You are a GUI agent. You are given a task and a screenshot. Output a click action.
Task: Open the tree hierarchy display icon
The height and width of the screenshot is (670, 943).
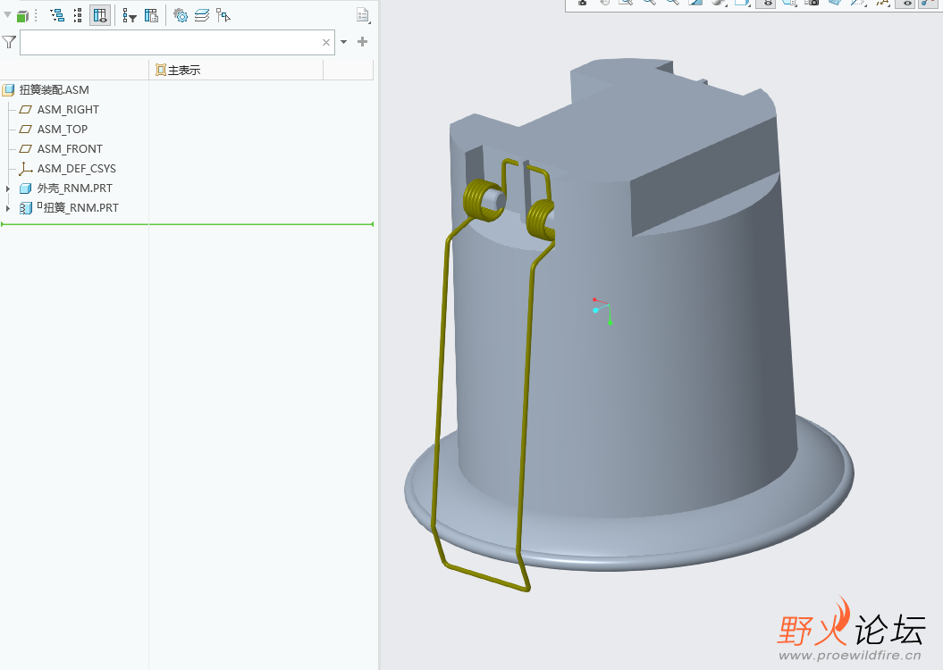pos(57,15)
